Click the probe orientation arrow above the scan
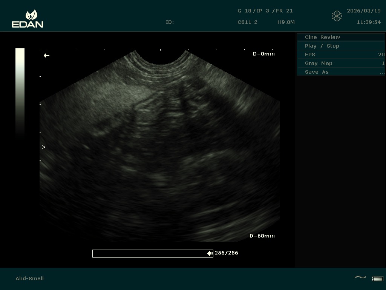The width and height of the screenshot is (386, 290). coord(46,56)
